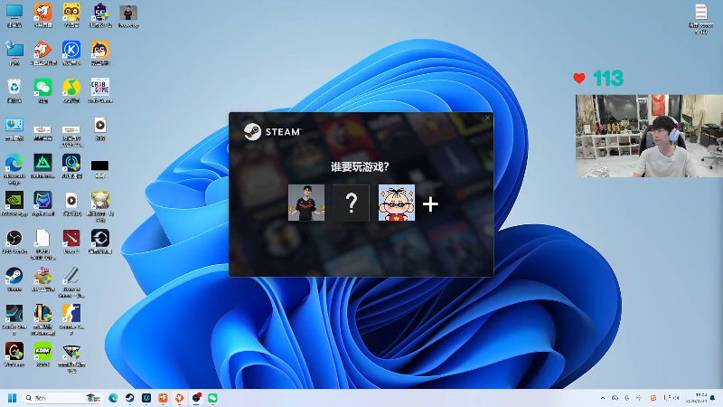Click the taskbar search box
This screenshot has height=407, width=723.
click(61, 398)
